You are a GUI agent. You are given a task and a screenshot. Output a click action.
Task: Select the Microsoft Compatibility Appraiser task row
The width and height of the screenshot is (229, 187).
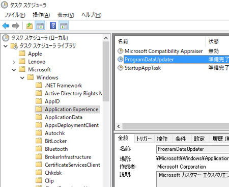[173, 51]
